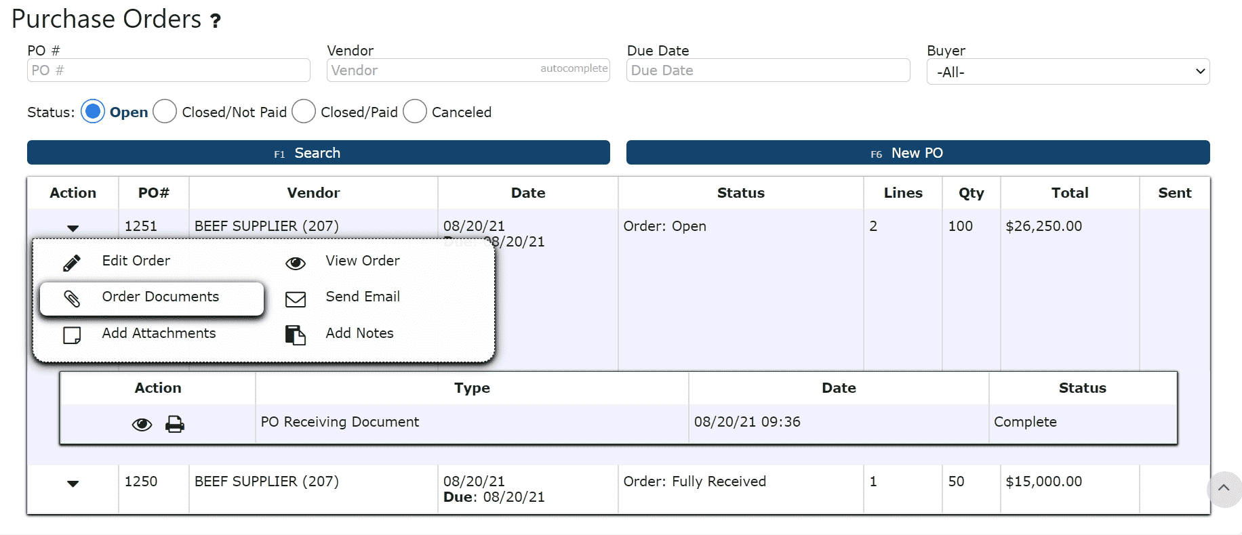Open the Buyer dropdown
Viewport: 1242px width, 535px height.
tap(1068, 72)
